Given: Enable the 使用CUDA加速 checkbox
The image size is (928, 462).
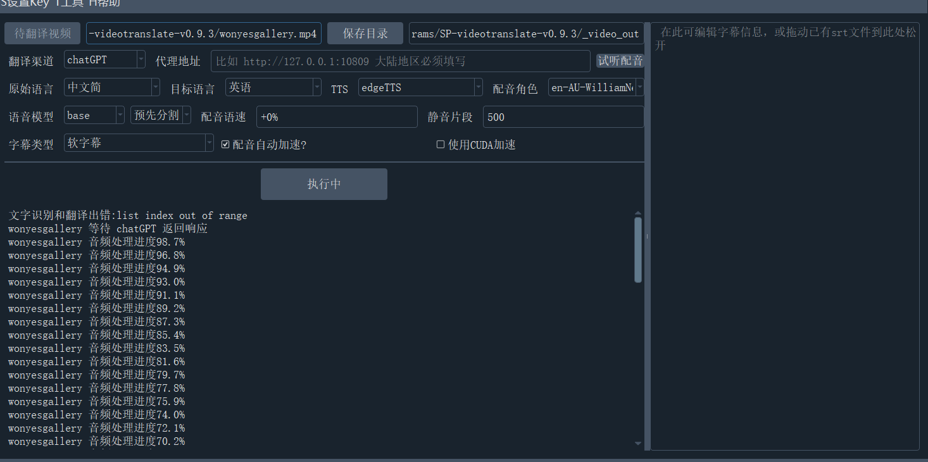Looking at the screenshot, I should pyautogui.click(x=440, y=144).
